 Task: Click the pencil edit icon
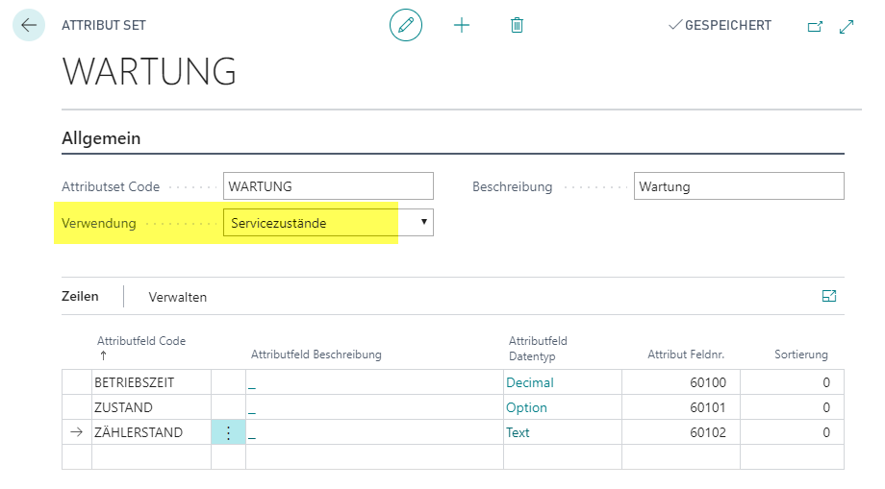point(406,25)
